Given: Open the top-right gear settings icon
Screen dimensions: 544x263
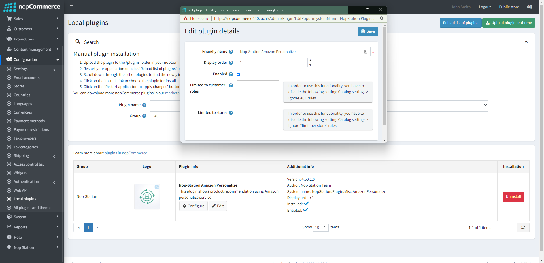Looking at the screenshot, I should [x=530, y=7].
